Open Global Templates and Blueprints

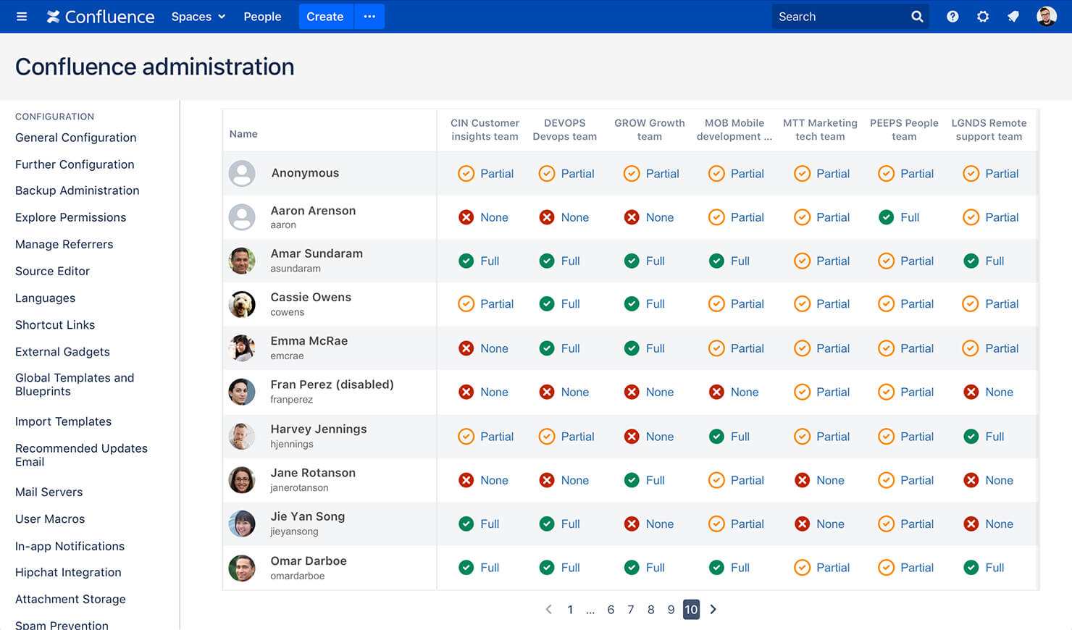[x=75, y=385]
